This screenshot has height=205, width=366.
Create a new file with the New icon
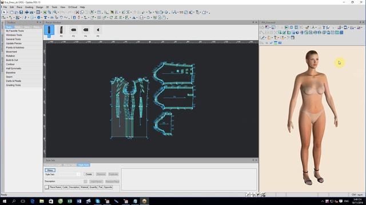point(11,12)
